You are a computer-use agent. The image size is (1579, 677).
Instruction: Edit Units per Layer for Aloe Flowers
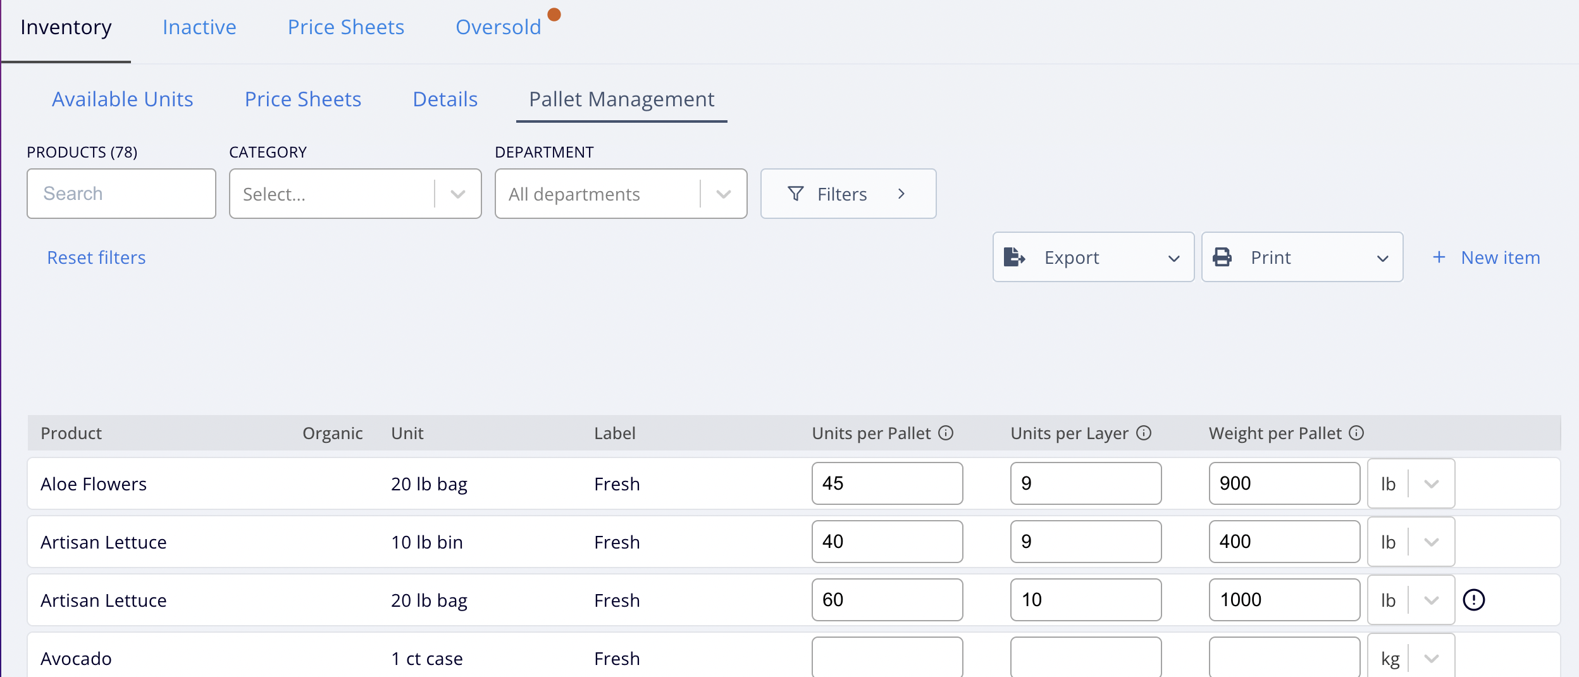[1086, 483]
